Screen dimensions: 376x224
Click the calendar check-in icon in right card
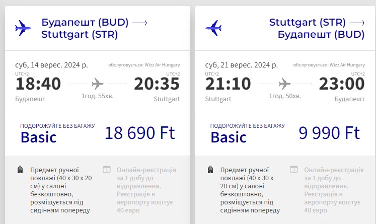pos(294,170)
